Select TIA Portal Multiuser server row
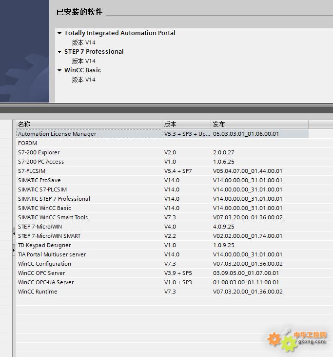333x357 pixels. (162, 254)
